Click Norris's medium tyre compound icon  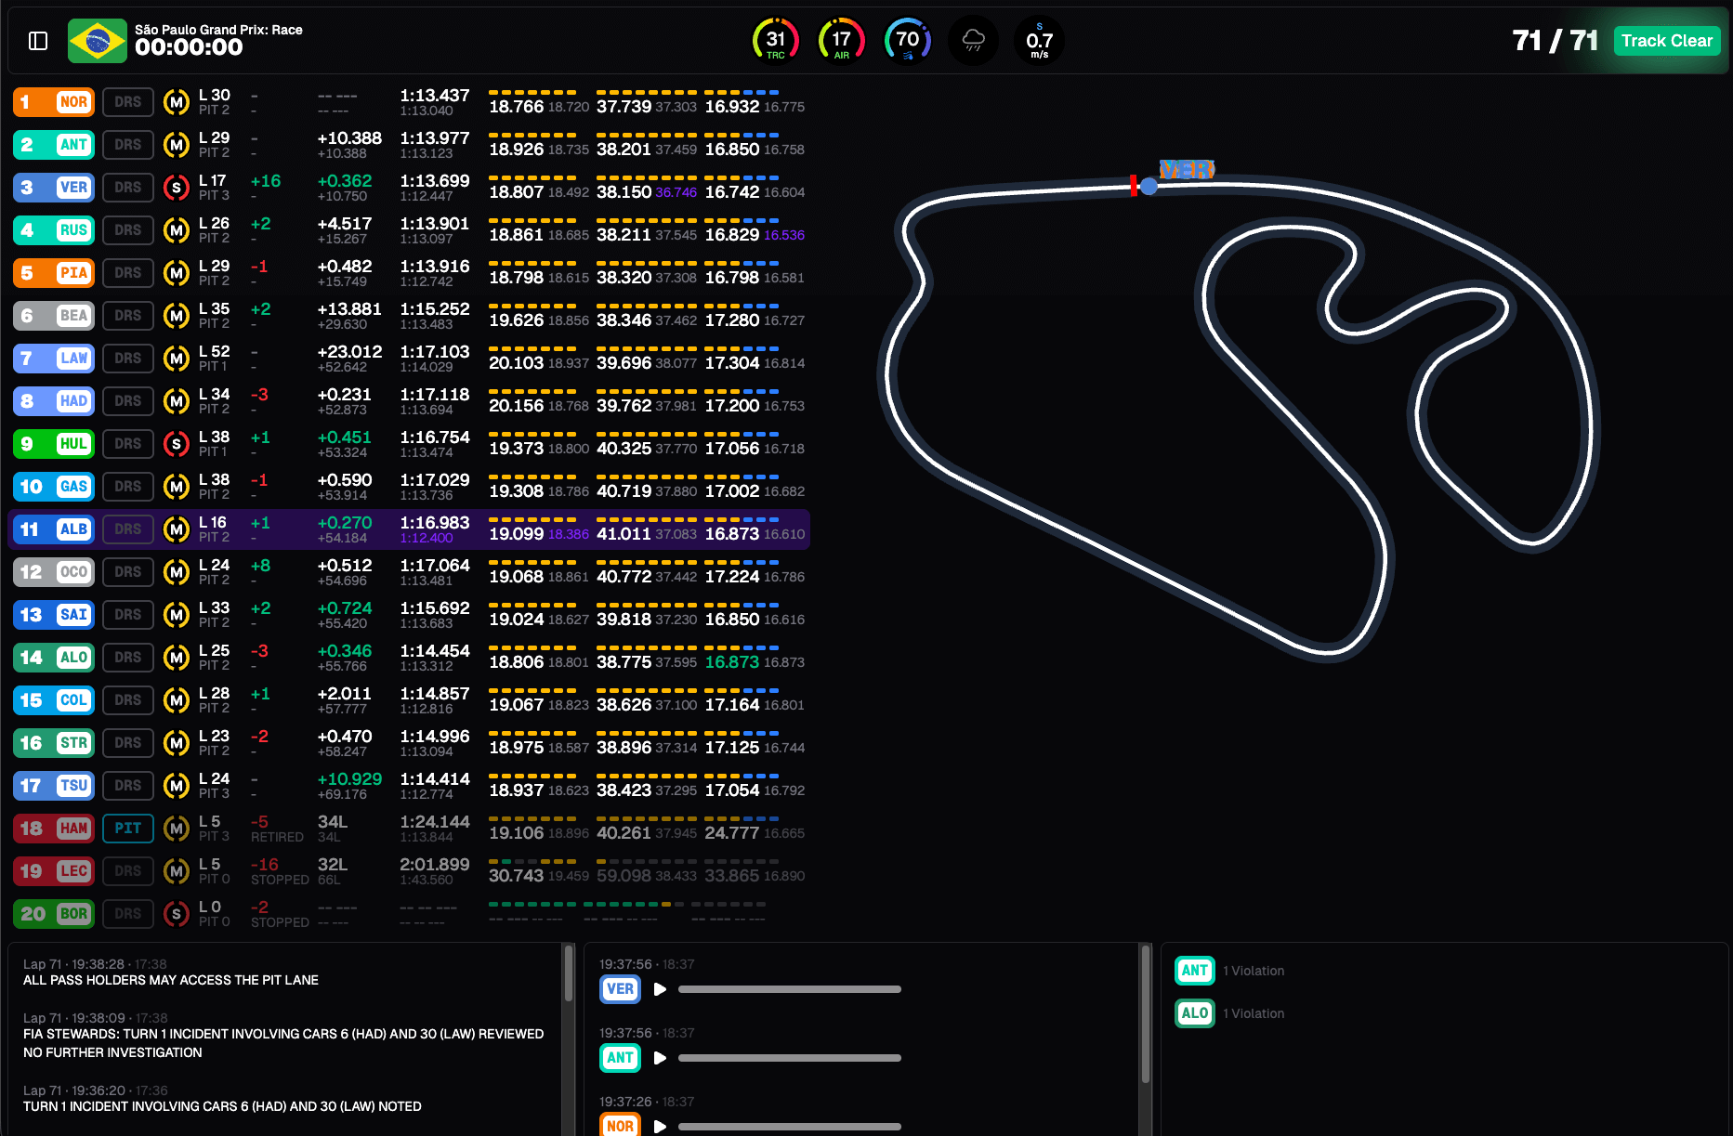point(177,102)
